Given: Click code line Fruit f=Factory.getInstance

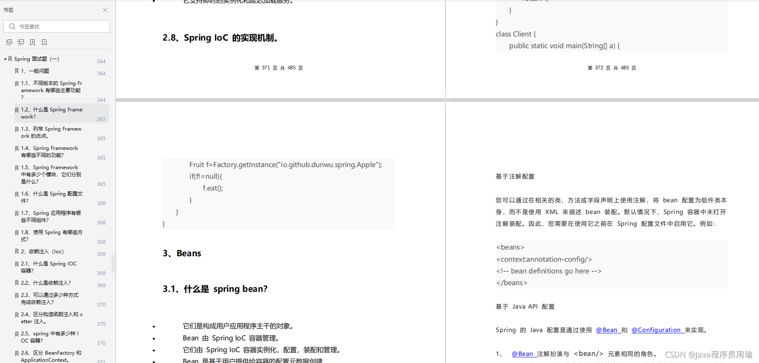Looking at the screenshot, I should point(286,165).
